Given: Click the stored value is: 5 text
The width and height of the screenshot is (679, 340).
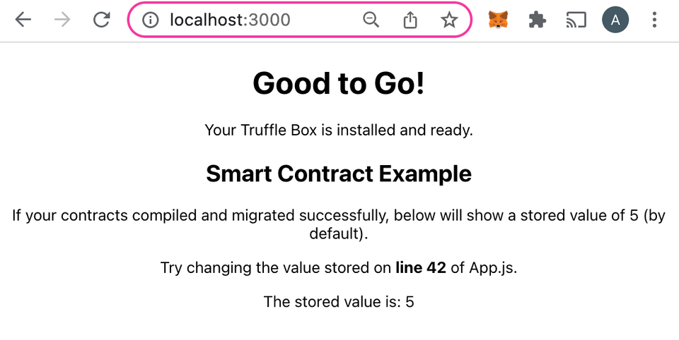Looking at the screenshot, I should click(x=339, y=302).
